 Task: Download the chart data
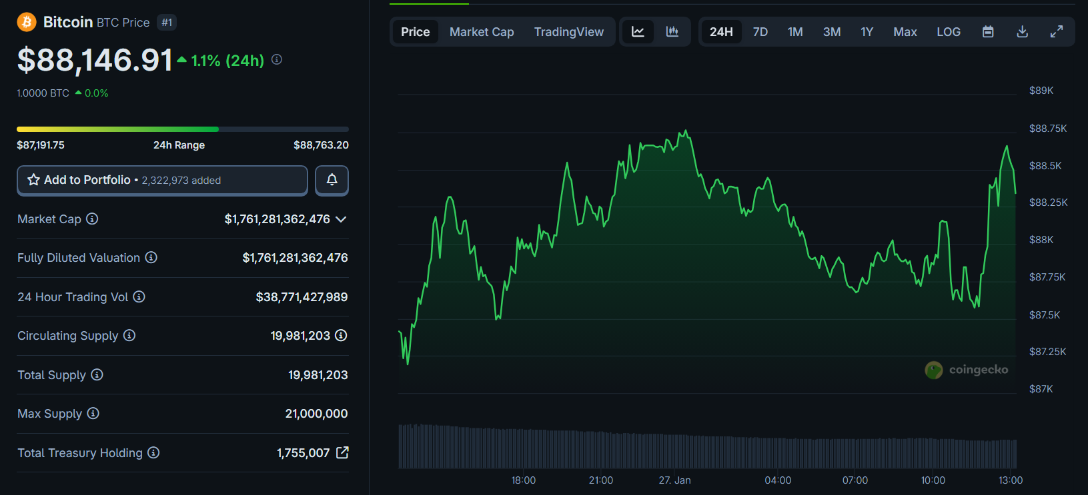1022,32
